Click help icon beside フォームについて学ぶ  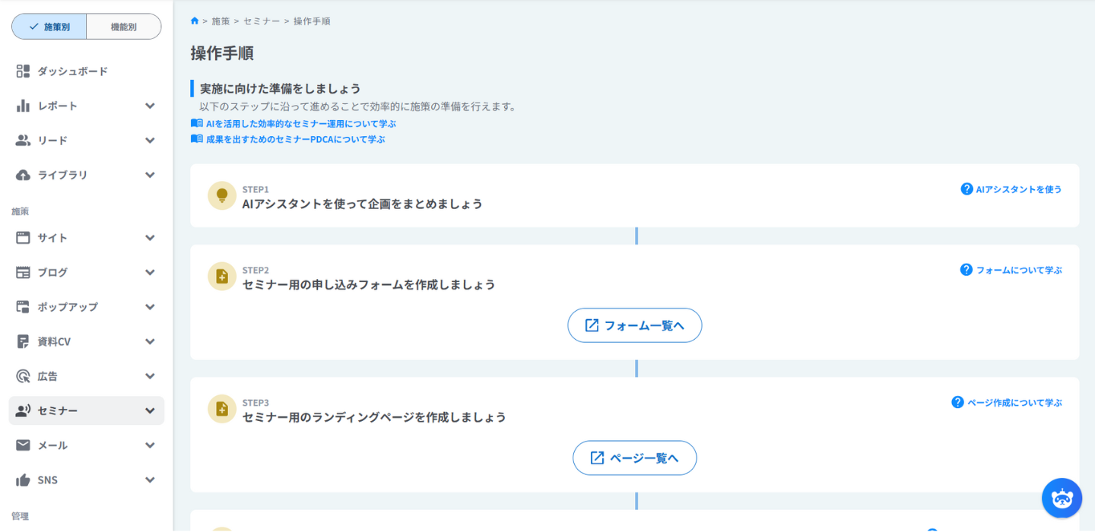click(x=966, y=269)
